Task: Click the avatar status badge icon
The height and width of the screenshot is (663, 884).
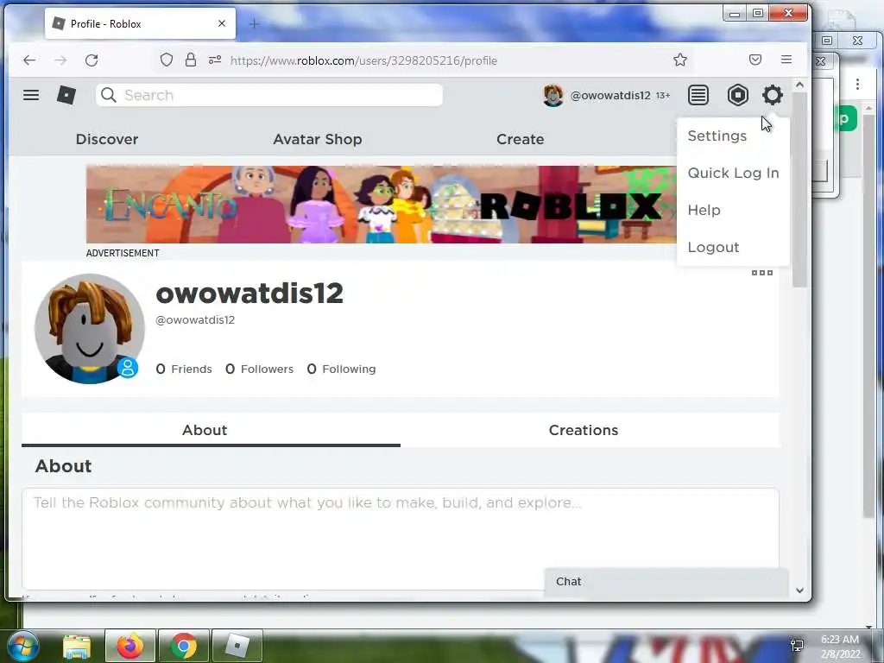Action: [128, 368]
